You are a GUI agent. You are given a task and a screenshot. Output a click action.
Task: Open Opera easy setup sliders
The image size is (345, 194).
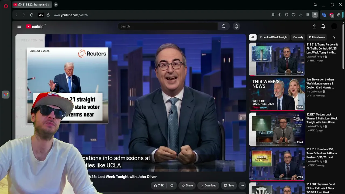click(308, 15)
